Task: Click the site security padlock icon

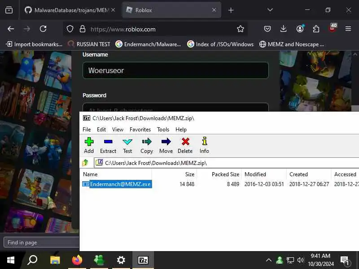Action: pyautogui.click(x=83, y=29)
